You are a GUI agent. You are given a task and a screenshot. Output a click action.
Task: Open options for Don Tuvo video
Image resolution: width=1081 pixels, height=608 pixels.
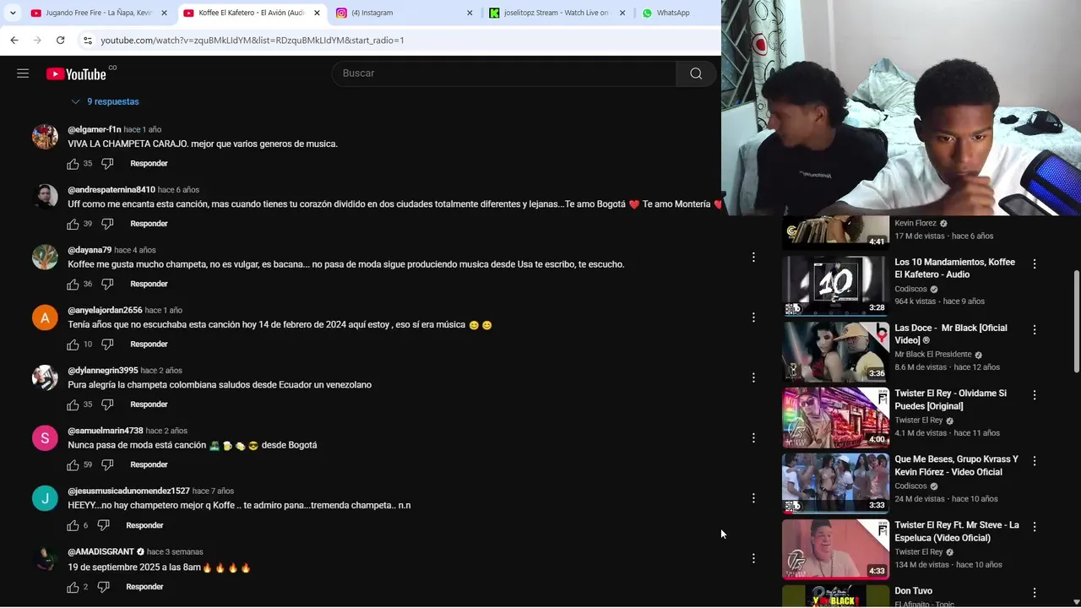(1035, 593)
